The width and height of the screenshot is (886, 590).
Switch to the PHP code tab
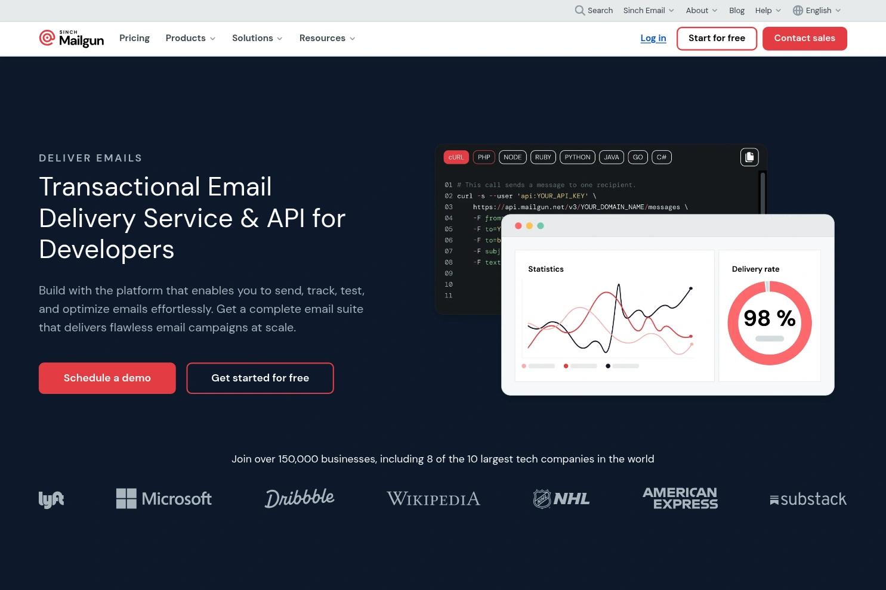tap(484, 157)
